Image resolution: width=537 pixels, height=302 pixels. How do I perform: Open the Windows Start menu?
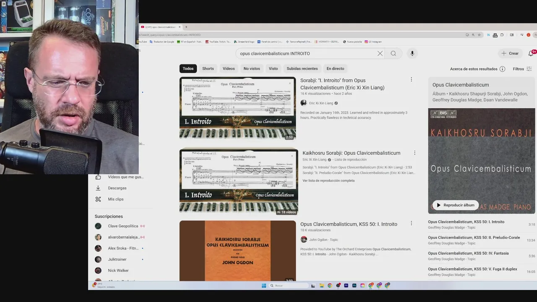click(x=264, y=286)
